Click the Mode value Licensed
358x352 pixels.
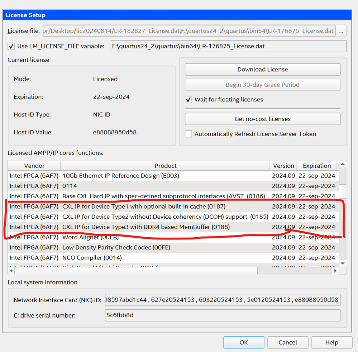(105, 79)
